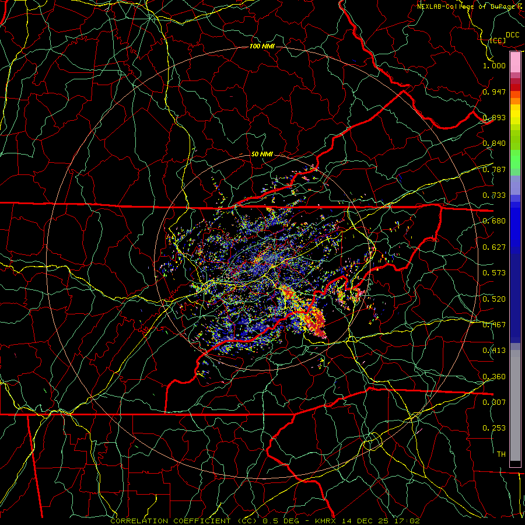Select the 0.627 scale value

point(494,247)
